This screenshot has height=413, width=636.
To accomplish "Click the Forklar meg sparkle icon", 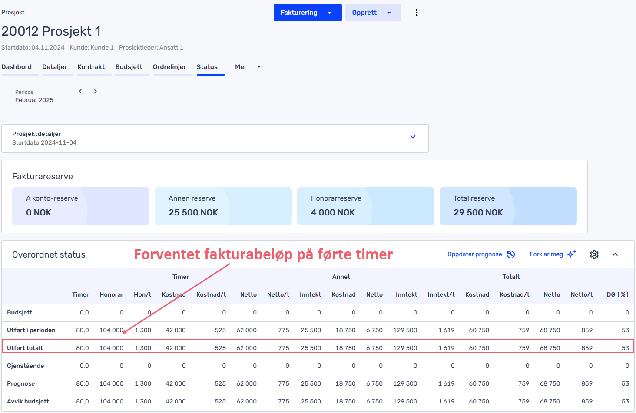I will [x=572, y=254].
